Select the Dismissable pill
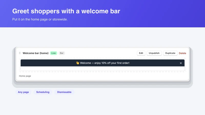Viewport: 205px width, 115px height. coord(64,92)
